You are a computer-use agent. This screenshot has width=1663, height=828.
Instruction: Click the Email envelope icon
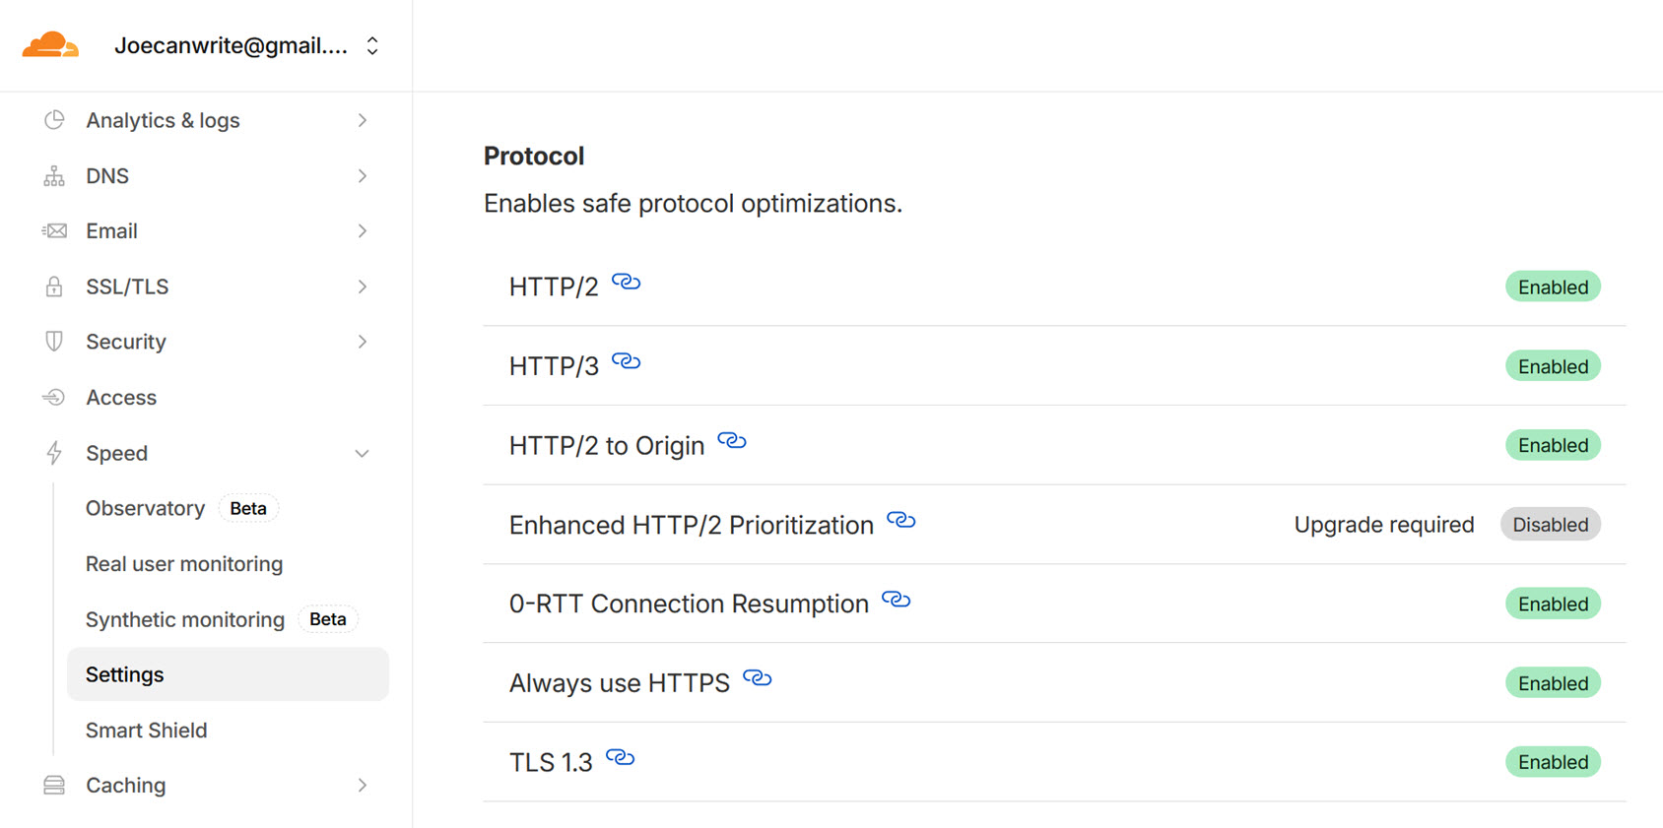coord(53,230)
